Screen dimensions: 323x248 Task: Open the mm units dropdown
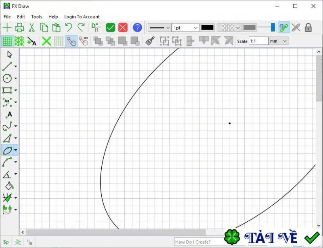[x=278, y=41]
